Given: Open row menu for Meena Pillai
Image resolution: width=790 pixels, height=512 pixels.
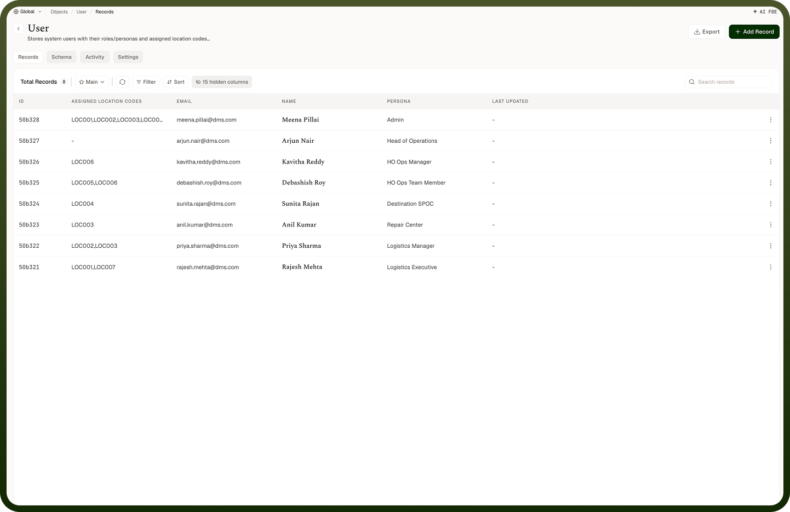Looking at the screenshot, I should click(x=770, y=120).
